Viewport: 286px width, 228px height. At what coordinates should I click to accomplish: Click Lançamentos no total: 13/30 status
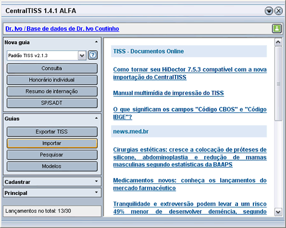pos(38,211)
